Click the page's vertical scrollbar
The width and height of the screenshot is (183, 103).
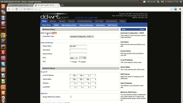[x=182, y=57]
